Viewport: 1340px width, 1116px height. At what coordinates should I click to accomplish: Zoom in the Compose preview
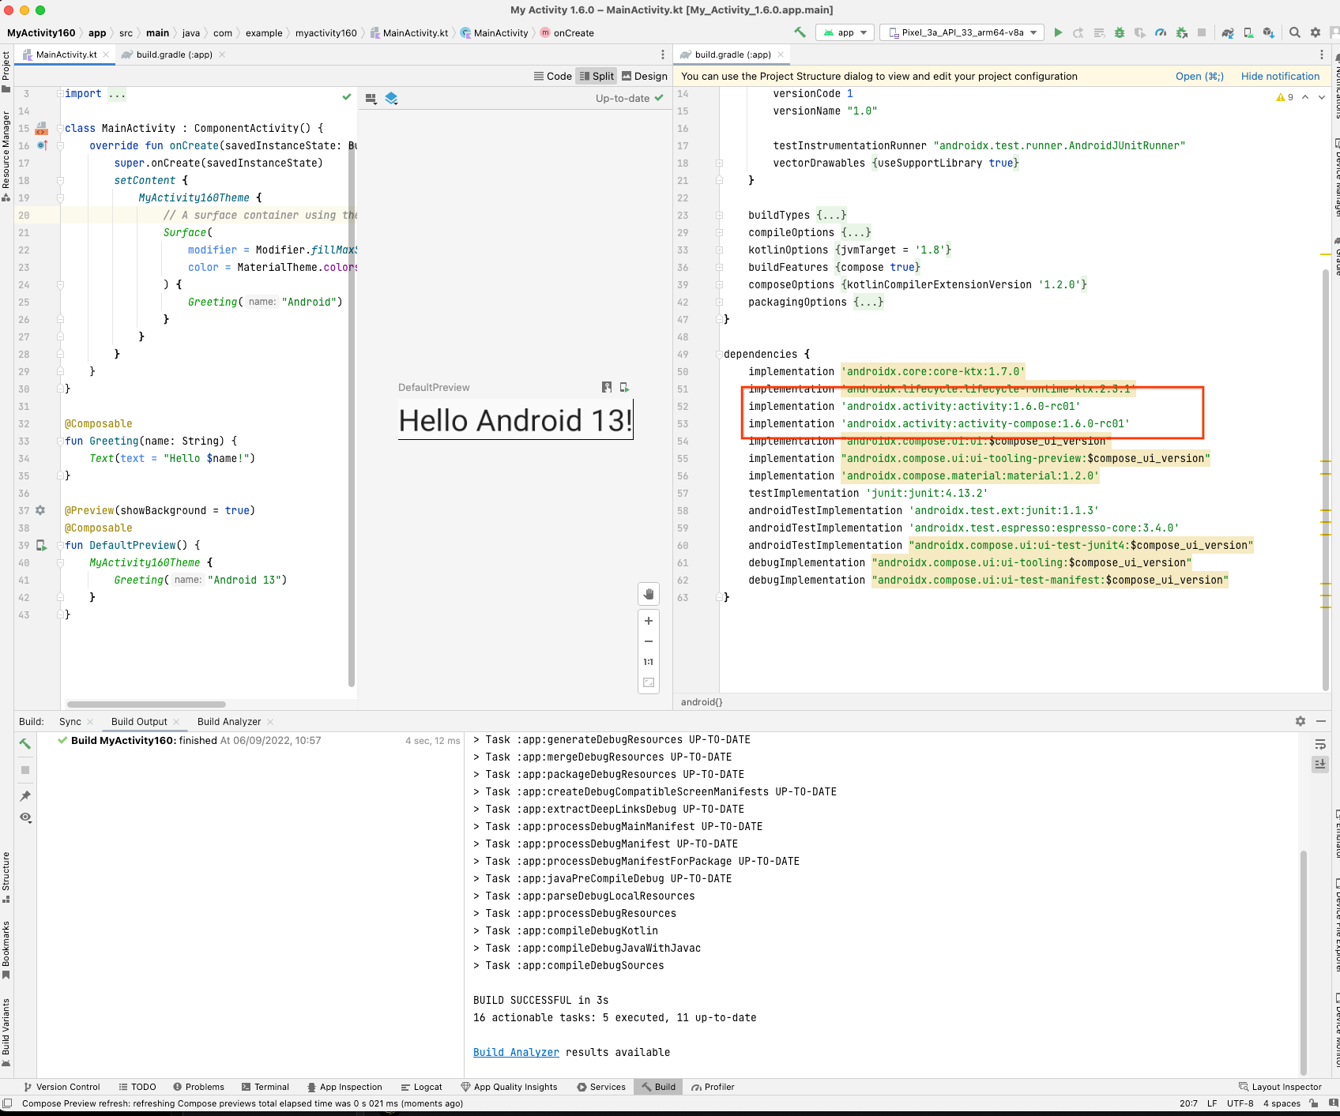[649, 621]
